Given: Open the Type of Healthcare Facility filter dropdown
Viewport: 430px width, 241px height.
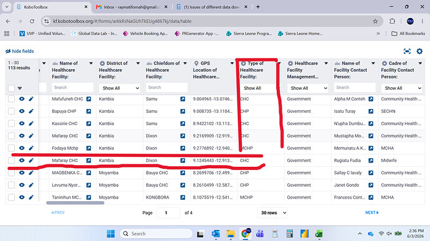Looking at the screenshot, I should (x=260, y=88).
